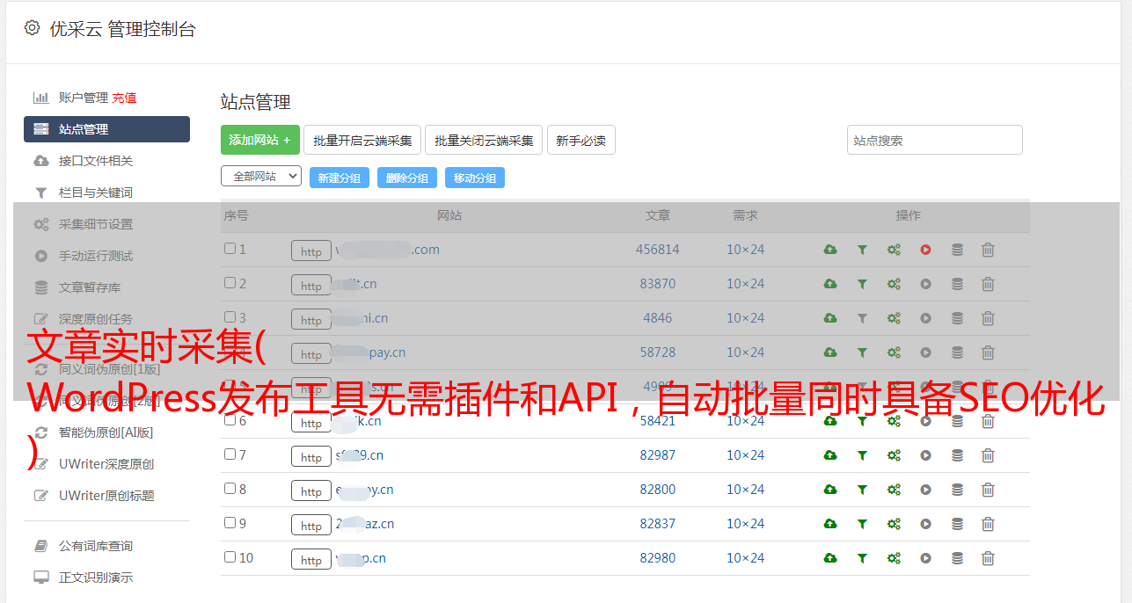Click the 新建分组 button
1132x603 pixels.
click(x=340, y=178)
